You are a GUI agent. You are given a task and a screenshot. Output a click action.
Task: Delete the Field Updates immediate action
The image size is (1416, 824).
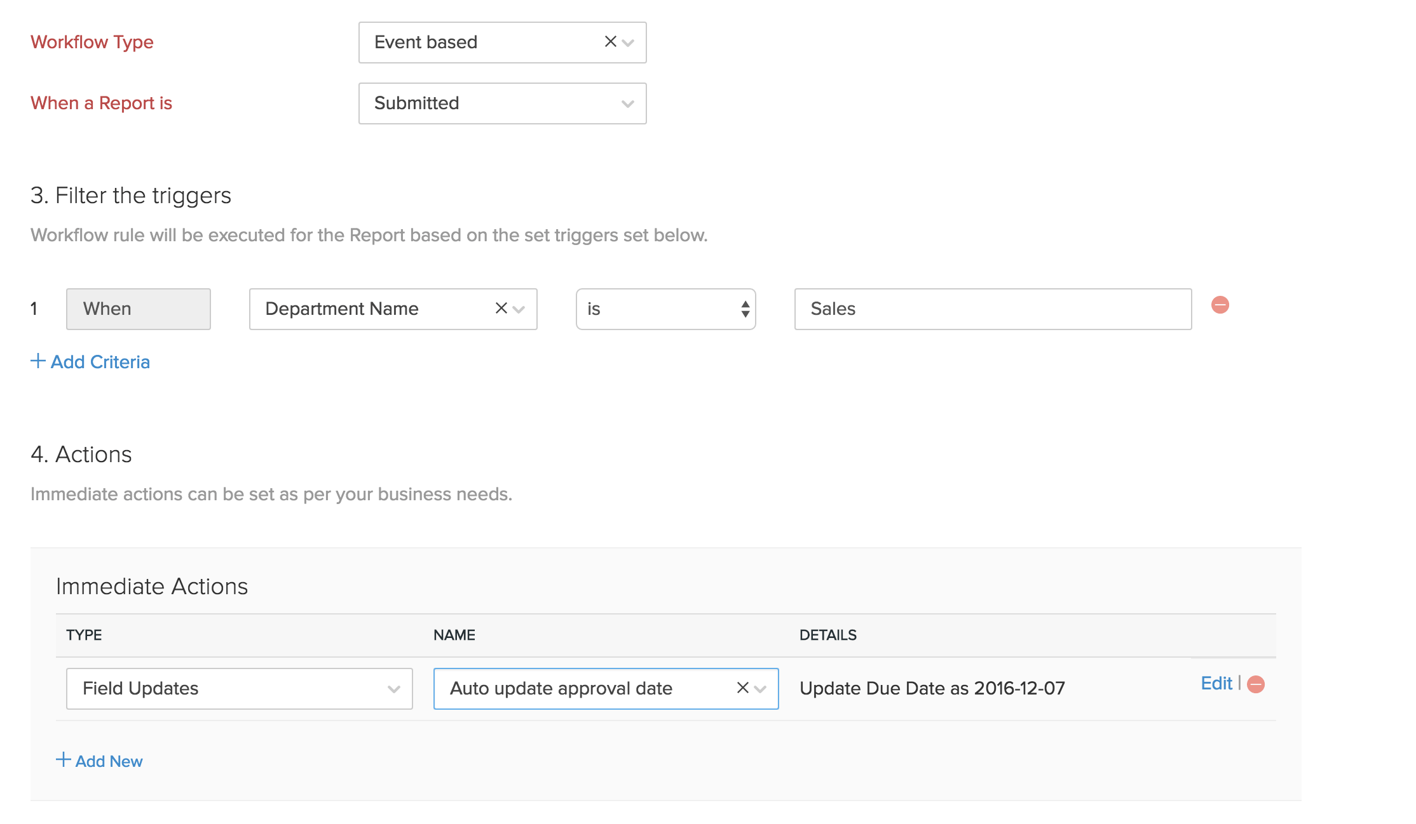click(1255, 684)
